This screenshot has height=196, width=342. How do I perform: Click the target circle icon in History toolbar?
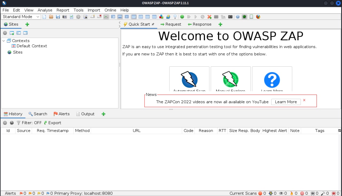pyautogui.click(x=5, y=123)
